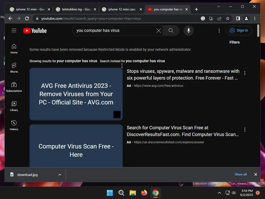Close the 'iphone 12 mini case' tab

141,9
